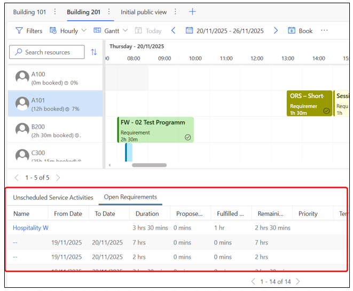Open the toolbar more options ellipsis
The width and height of the screenshot is (353, 291).
324,31
